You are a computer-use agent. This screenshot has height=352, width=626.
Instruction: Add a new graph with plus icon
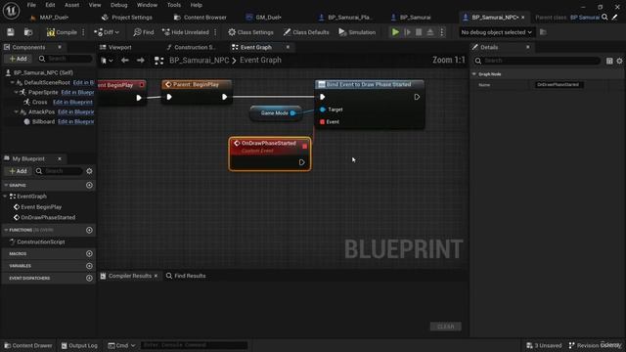coord(89,185)
